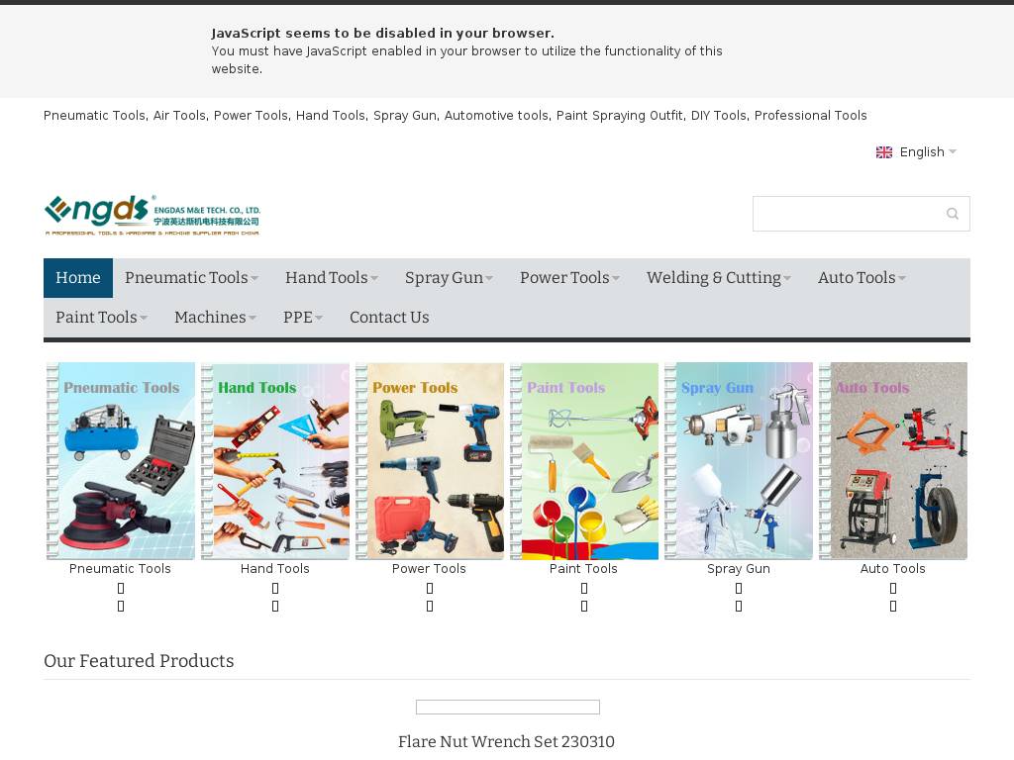Expand the Pneumatic Tools nav menu
1014x760 pixels.
pyautogui.click(x=191, y=278)
